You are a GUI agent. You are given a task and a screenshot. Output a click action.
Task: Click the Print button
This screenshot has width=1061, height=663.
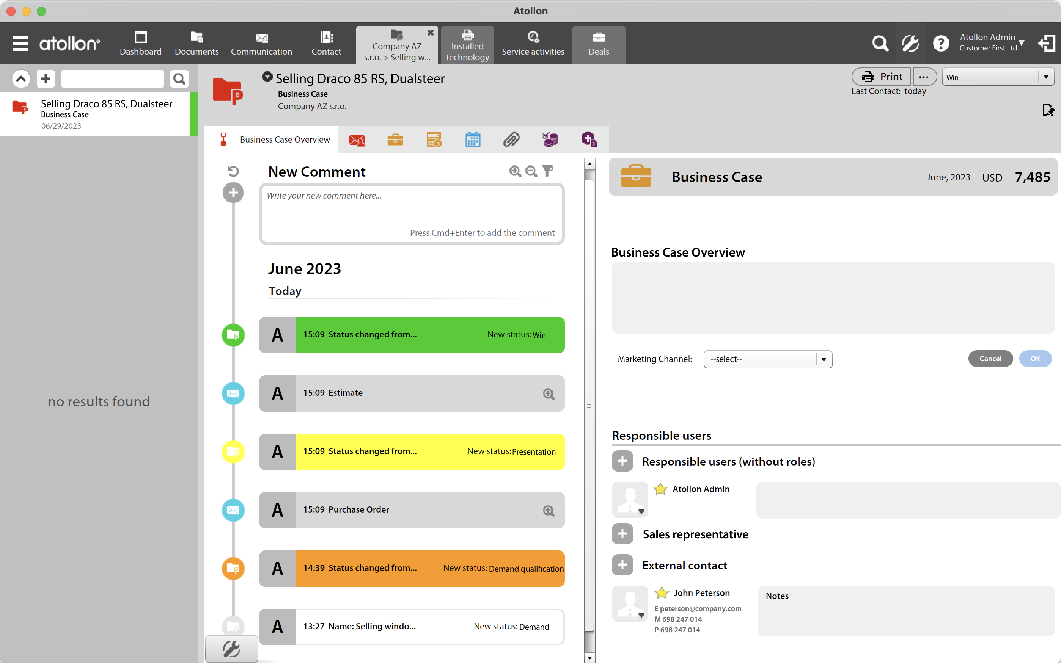(x=881, y=77)
